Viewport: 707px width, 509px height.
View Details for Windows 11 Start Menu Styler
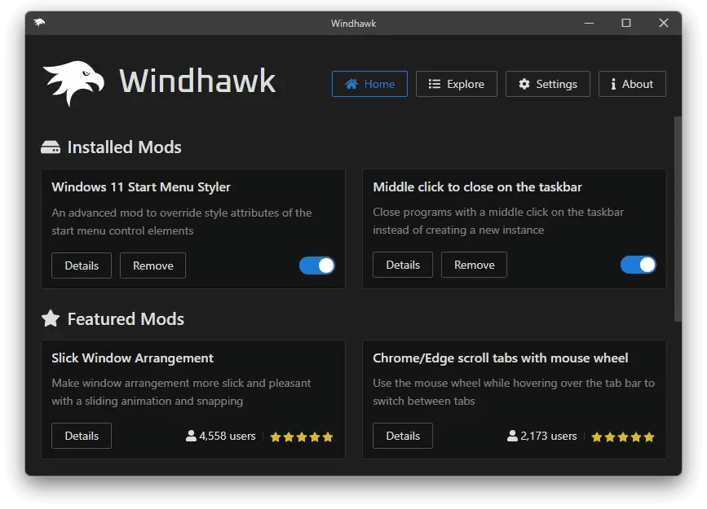click(82, 265)
